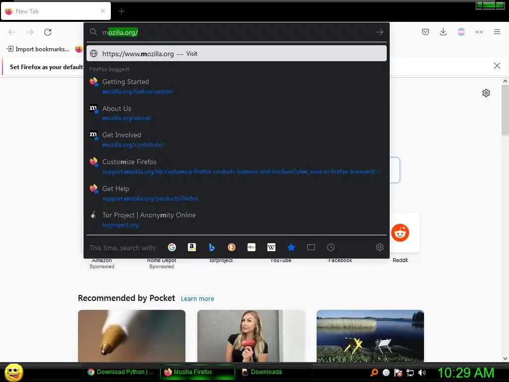Dismiss the Set Firefox as default banner
Screen dimensions: 509x382
point(497,66)
